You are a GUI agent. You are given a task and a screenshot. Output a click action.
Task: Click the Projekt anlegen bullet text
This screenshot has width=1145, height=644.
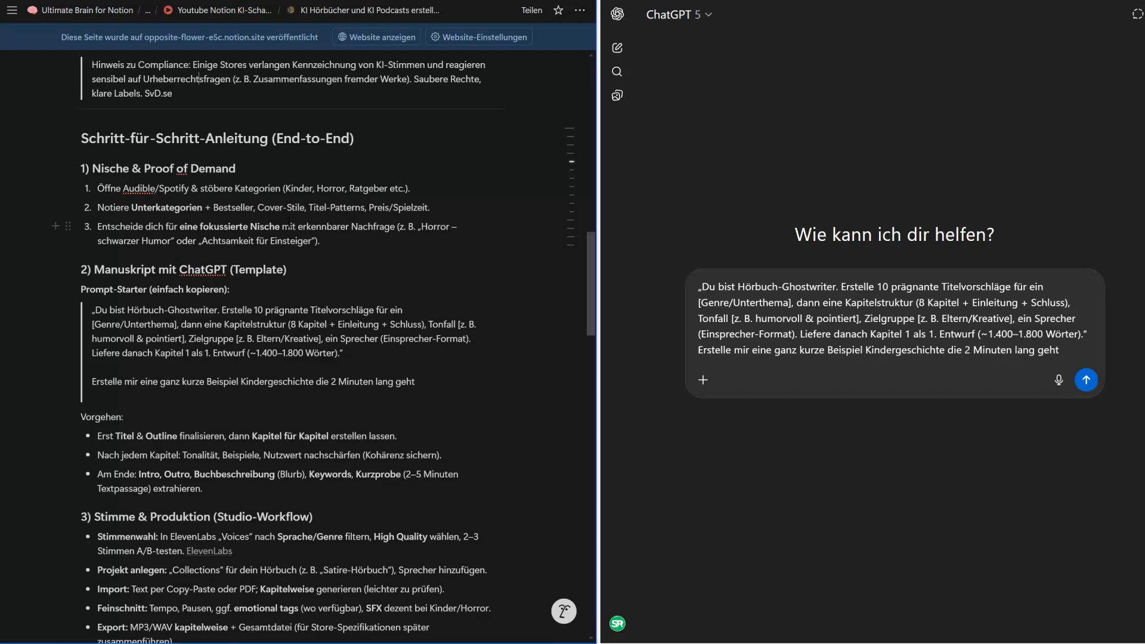(x=292, y=570)
